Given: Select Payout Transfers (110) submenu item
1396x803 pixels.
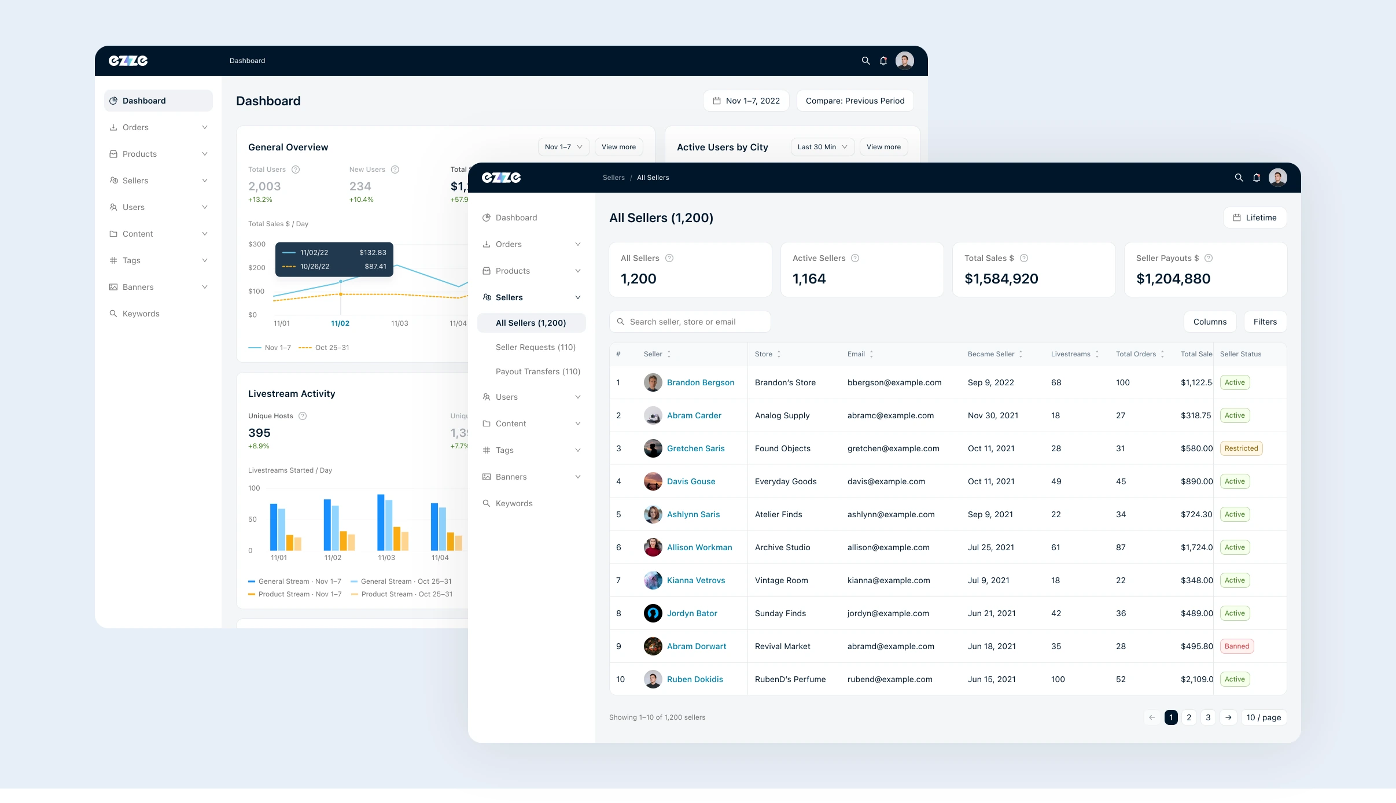Looking at the screenshot, I should coord(537,371).
